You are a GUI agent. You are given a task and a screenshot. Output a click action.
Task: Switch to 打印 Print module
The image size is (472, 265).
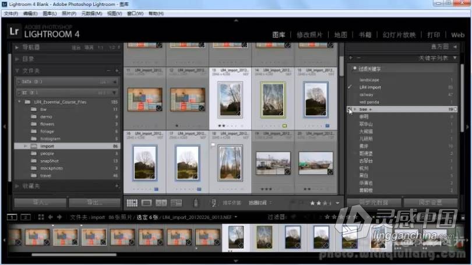tap(434, 35)
